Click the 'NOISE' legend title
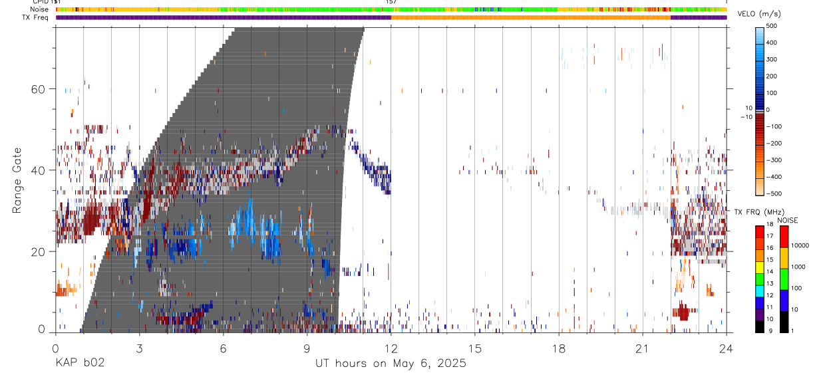 pyautogui.click(x=787, y=220)
